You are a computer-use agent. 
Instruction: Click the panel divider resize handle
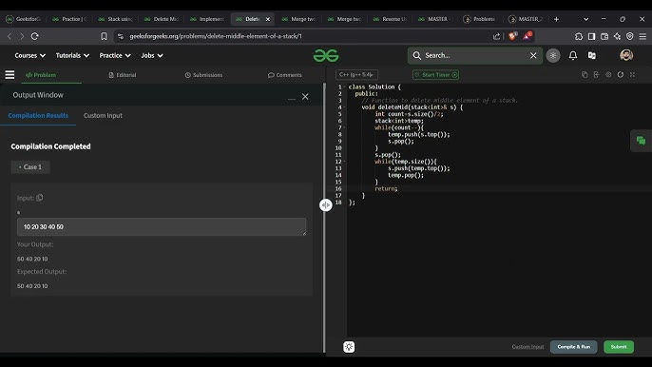[x=326, y=204]
